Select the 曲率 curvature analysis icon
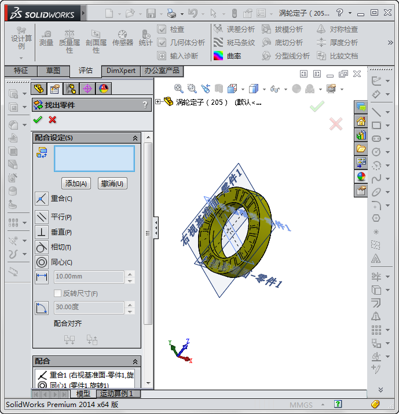The height and width of the screenshot is (414, 399). click(x=218, y=56)
